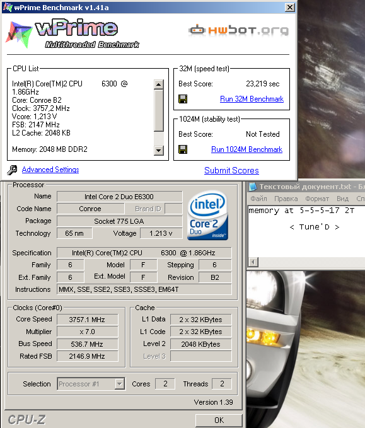Open Файл menu in Notepad
This screenshot has width=365, height=428.
click(x=258, y=199)
